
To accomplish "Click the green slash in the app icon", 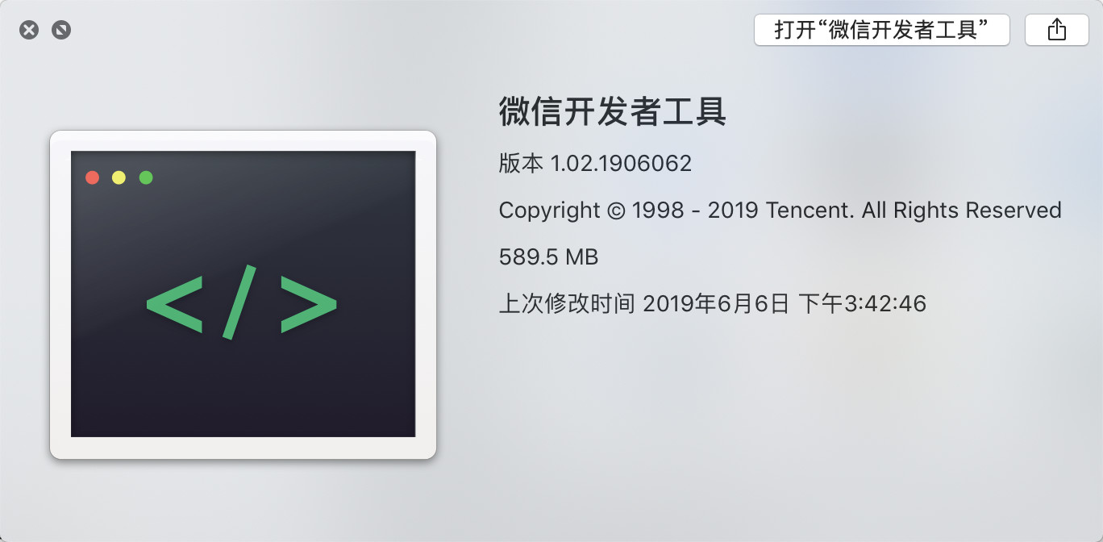I will point(242,301).
